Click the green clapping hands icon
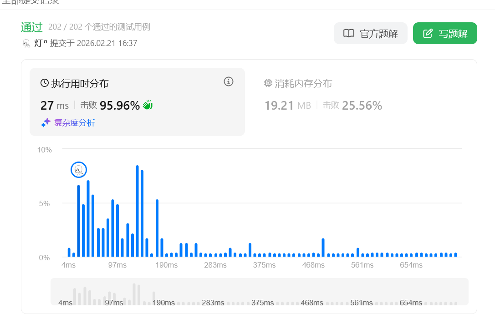Viewport: 495px width, 324px height. [148, 105]
